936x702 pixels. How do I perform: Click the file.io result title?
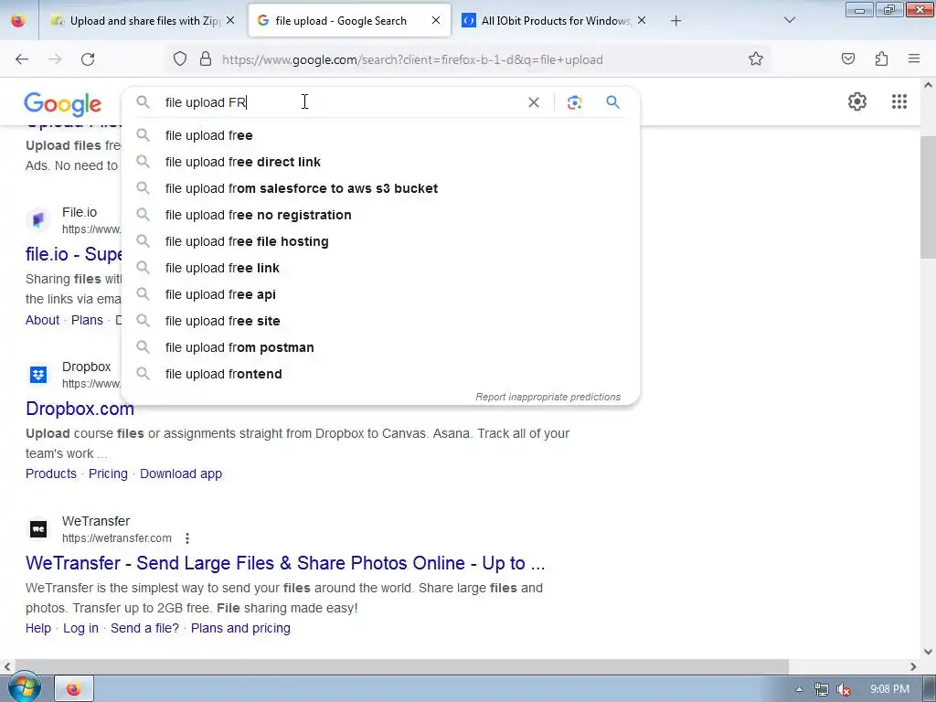73,254
